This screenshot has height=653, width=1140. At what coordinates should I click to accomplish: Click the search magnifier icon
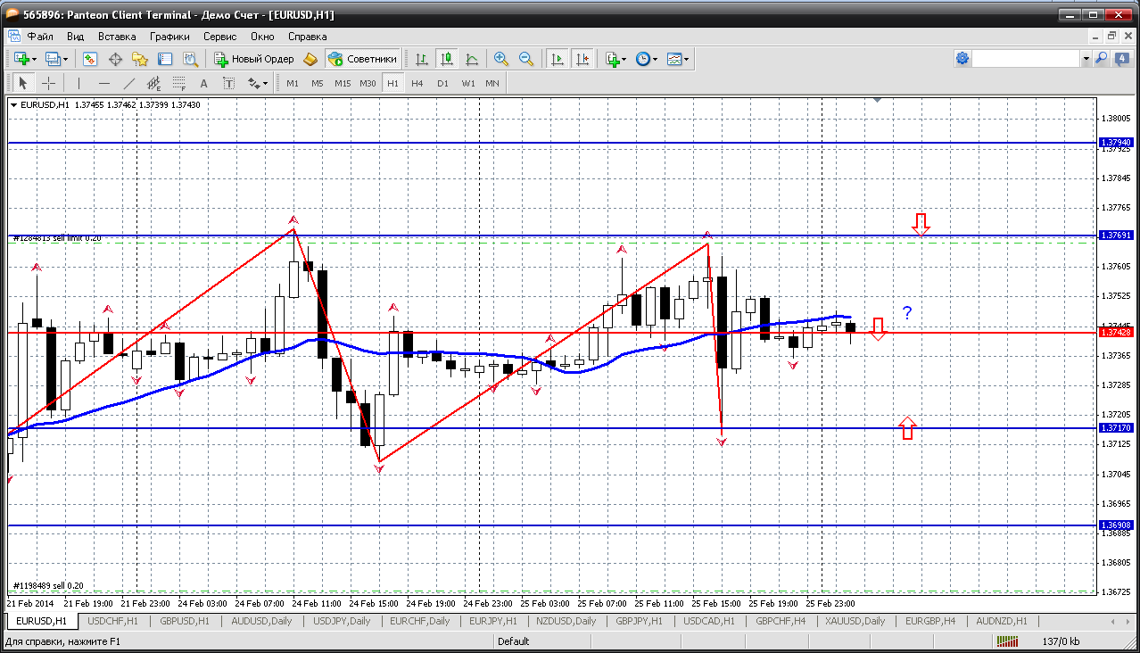tap(1101, 59)
